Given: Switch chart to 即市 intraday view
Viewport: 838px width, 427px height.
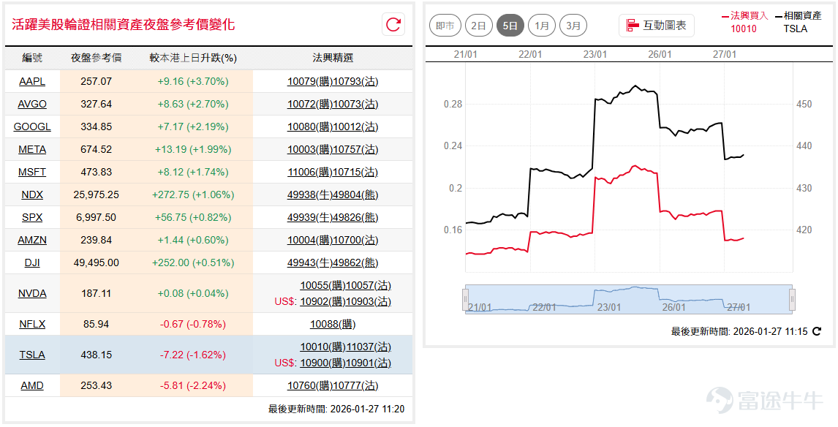Looking at the screenshot, I should point(445,26).
